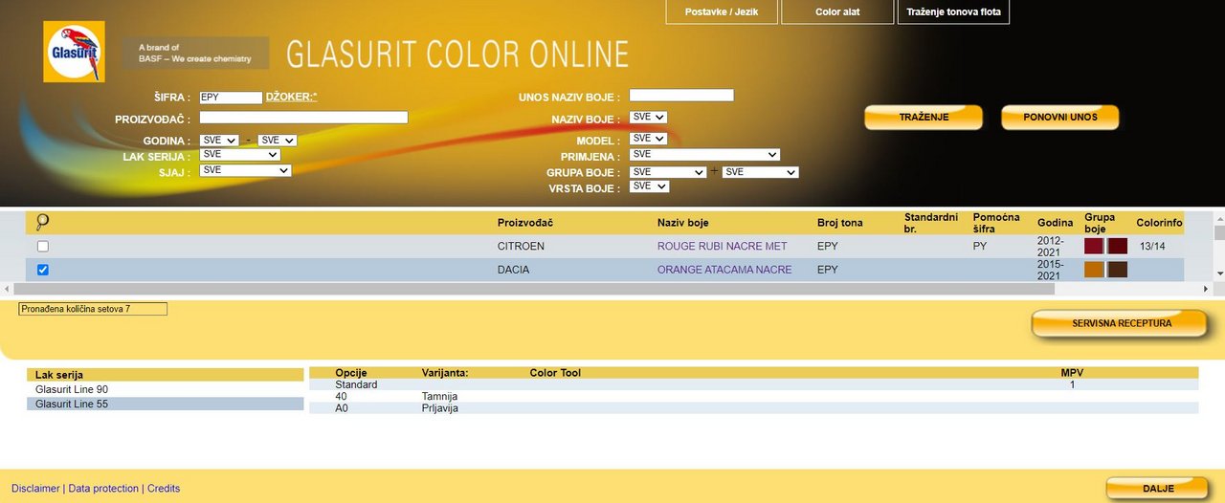This screenshot has width=1225, height=503.
Task: Click the DALJE button
Action: coord(1157,488)
